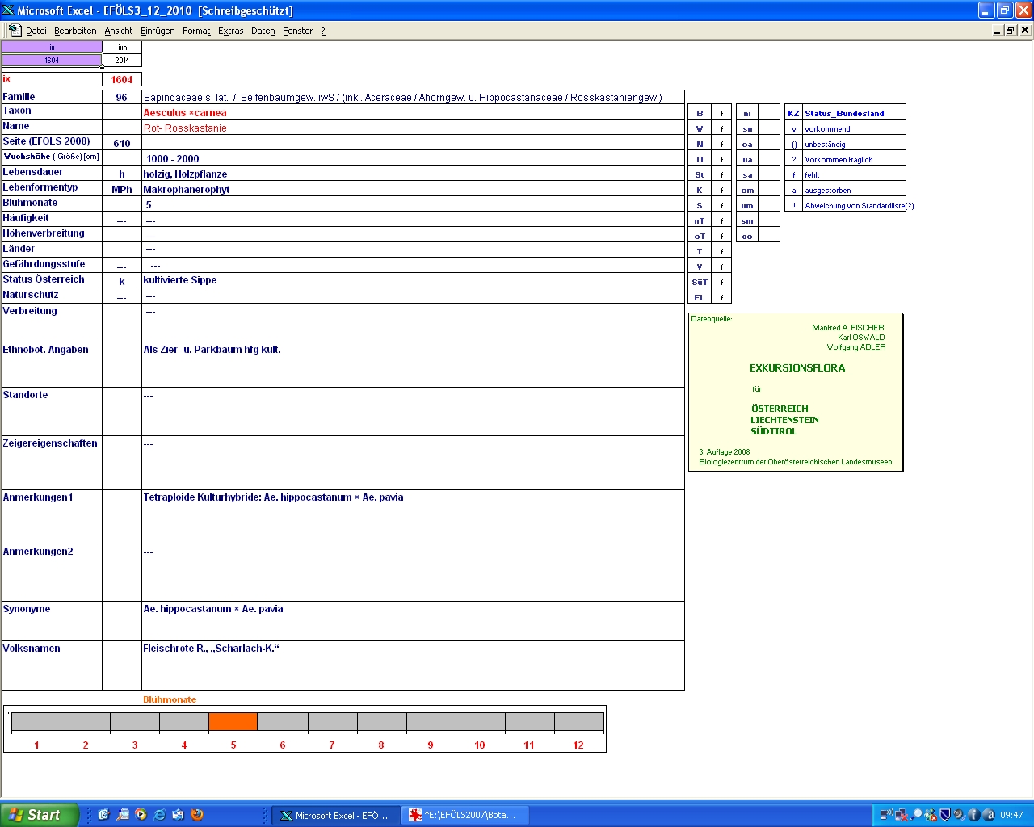Open the Ansicht menu
Screen dimensions: 1034x827
point(119,31)
